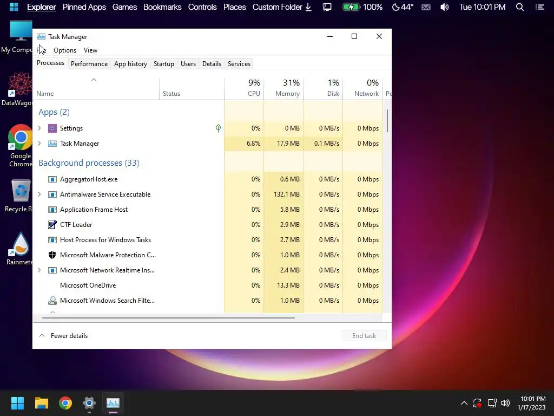Click the Microsoft Windows Search Filter icon

(52, 301)
